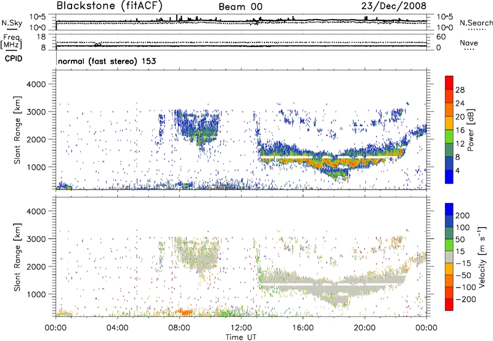Screen dimensions: 493x341
Task: Pick the blue top segment of the Velocity colorbar
Action: [x=449, y=209]
